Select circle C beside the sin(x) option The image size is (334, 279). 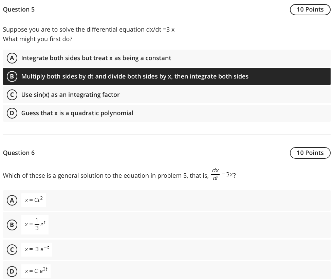[x=12, y=95]
